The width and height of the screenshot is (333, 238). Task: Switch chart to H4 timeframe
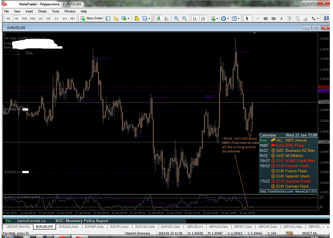coord(48,19)
